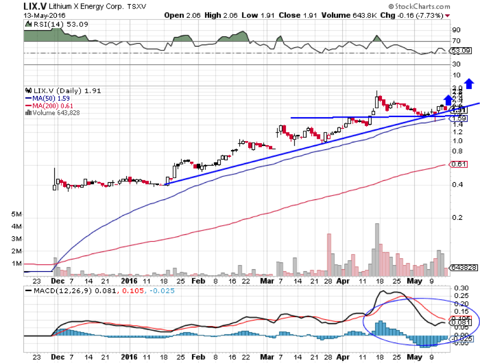This screenshot has height=363, width=480.
Task: Click the black MACD legend line marker
Action: click(29, 291)
